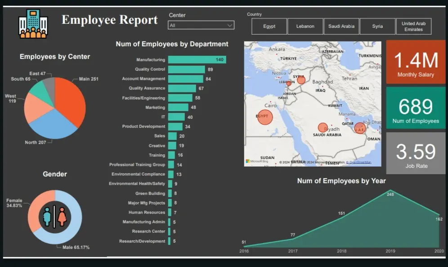Select the Training department bar
This screenshot has height=267, width=448.
(171, 155)
